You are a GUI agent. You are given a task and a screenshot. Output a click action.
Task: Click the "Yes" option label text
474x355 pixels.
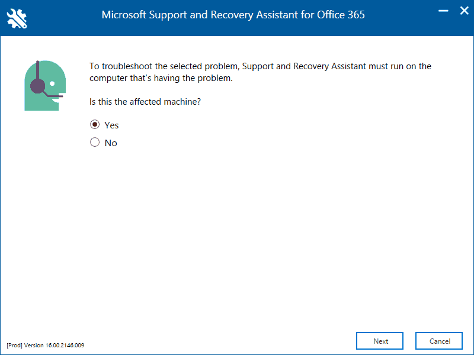[111, 125]
